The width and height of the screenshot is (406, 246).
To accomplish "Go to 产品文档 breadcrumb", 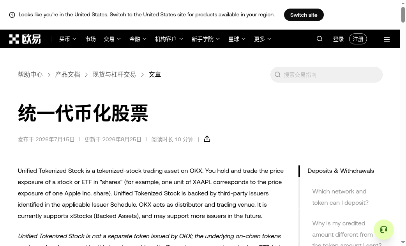I will pyautogui.click(x=67, y=74).
